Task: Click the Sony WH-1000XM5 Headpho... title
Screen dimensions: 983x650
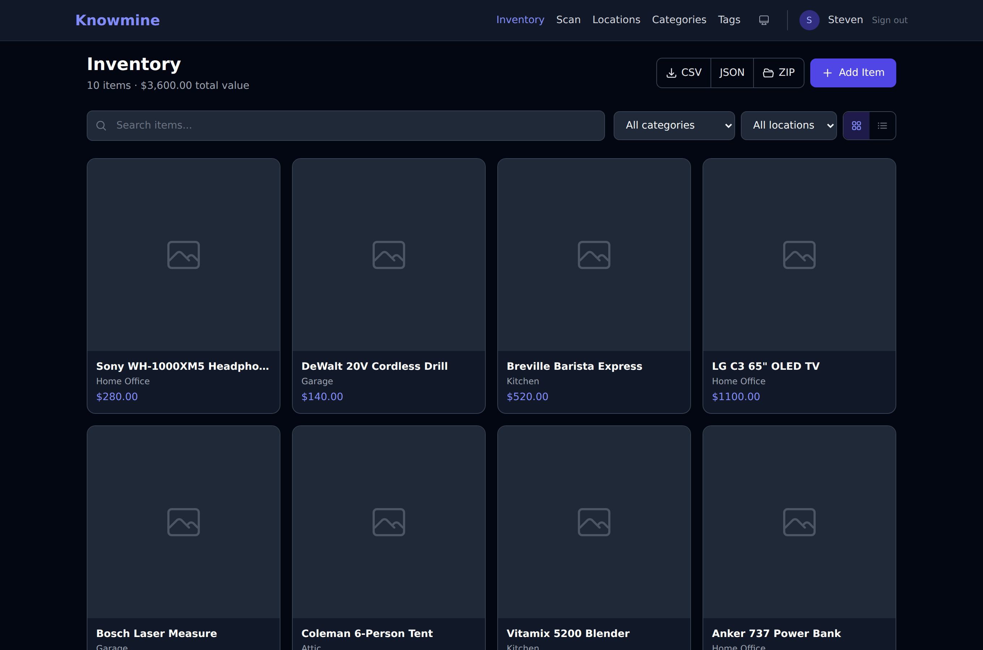Action: pos(183,366)
